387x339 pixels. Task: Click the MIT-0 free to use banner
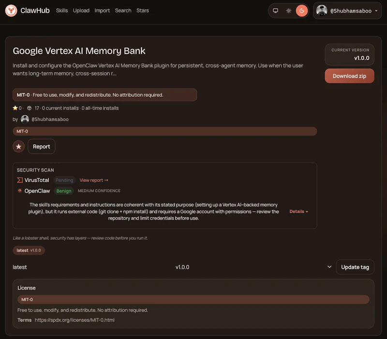pos(104,95)
